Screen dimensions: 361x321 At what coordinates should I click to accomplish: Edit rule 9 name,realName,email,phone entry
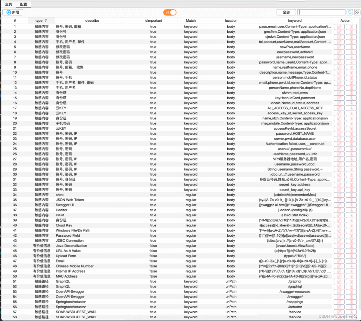pyautogui.click(x=339, y=67)
